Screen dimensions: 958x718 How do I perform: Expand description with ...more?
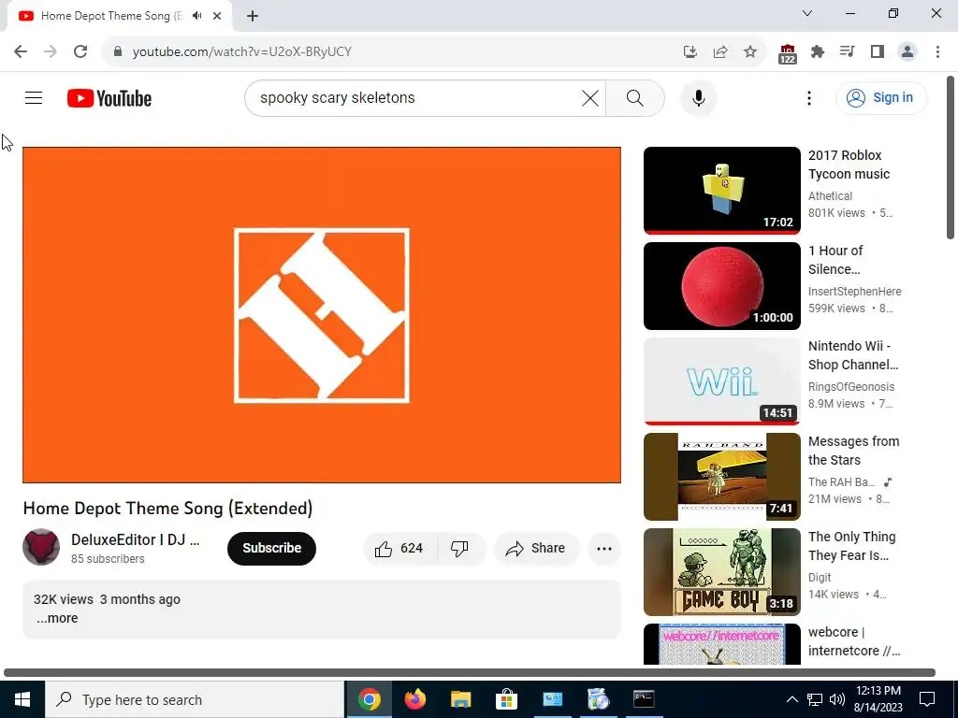tap(57, 618)
